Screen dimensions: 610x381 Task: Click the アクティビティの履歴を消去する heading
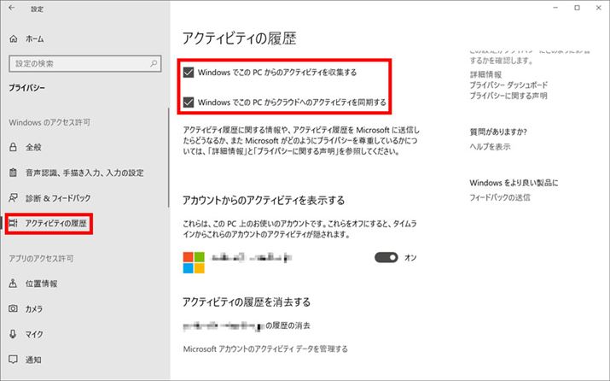(247, 302)
